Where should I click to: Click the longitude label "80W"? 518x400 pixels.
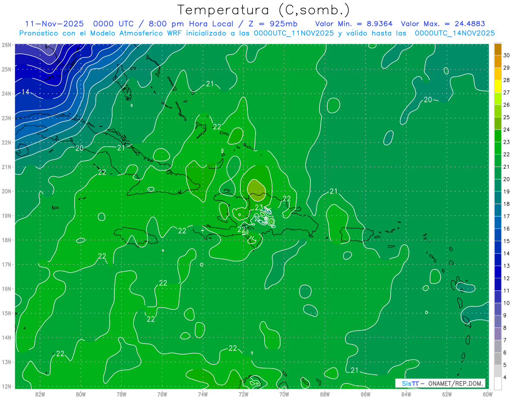(81, 394)
